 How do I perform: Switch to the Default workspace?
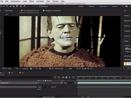[x=81, y=6]
